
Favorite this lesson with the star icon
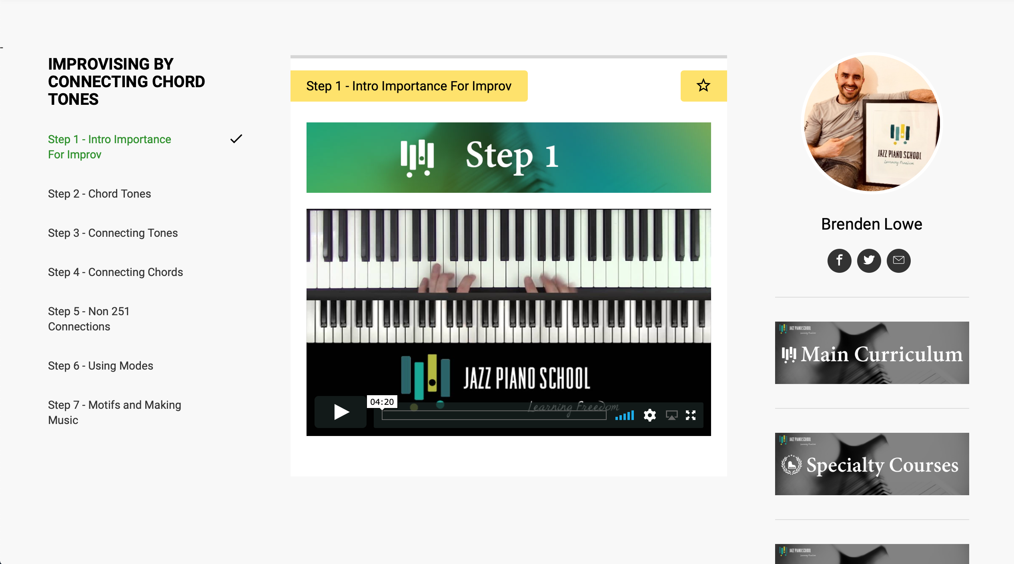pyautogui.click(x=703, y=86)
